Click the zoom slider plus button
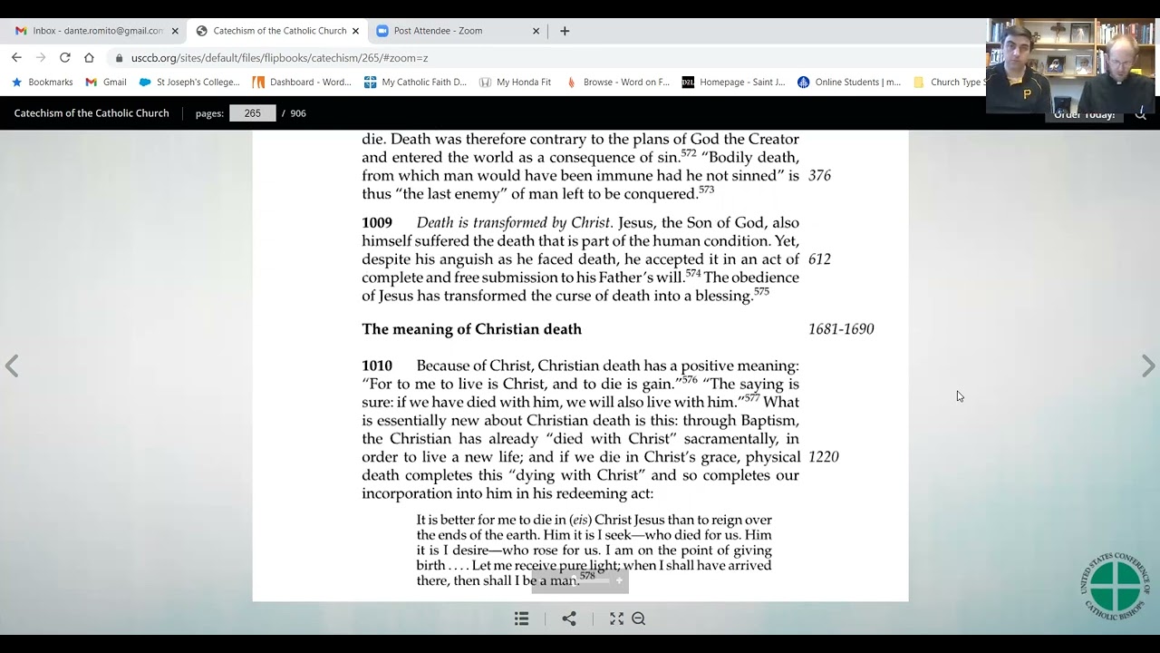The width and height of the screenshot is (1160, 653). (619, 580)
